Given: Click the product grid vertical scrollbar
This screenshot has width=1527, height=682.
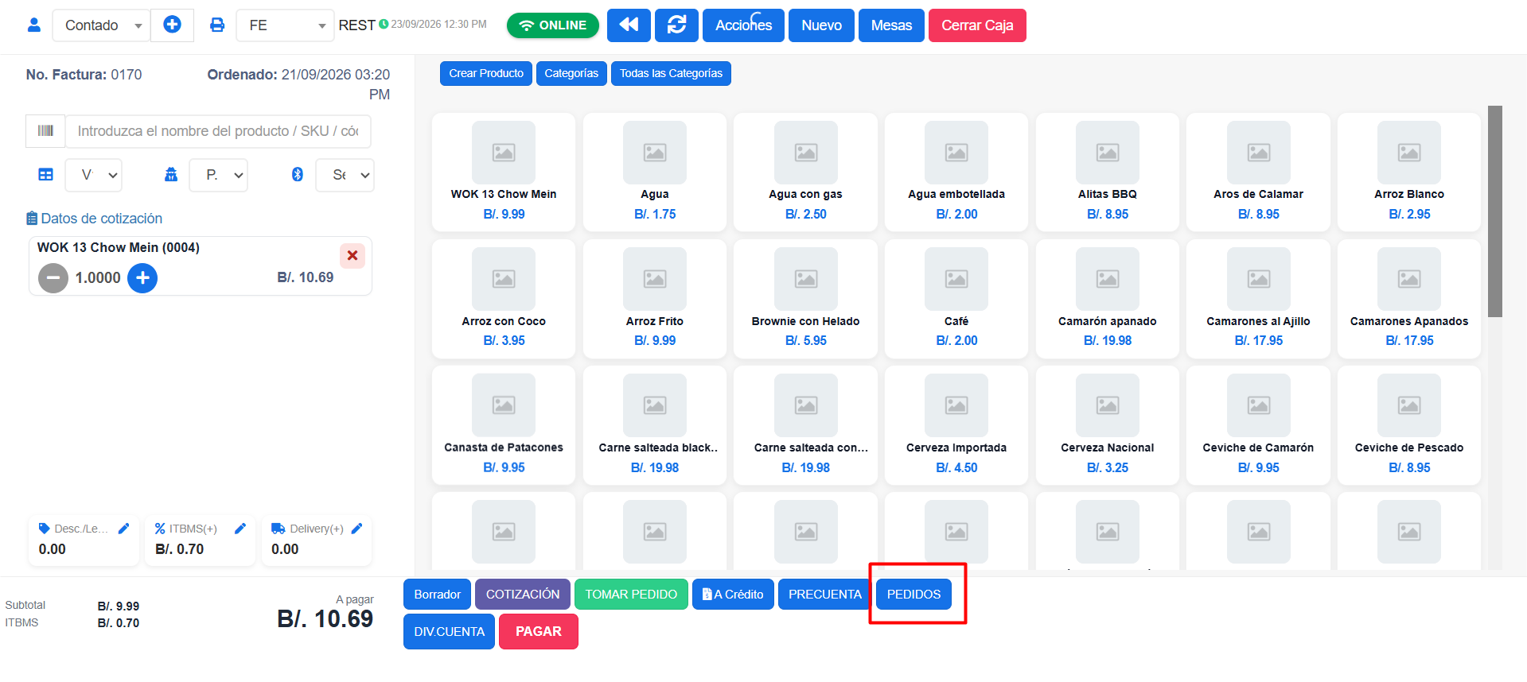Looking at the screenshot, I should tap(1495, 211).
